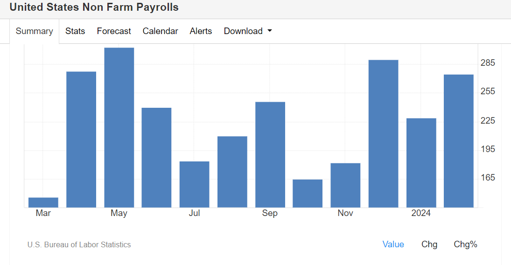Select the last bar on the right
This screenshot has width=511, height=265.
coord(458,141)
